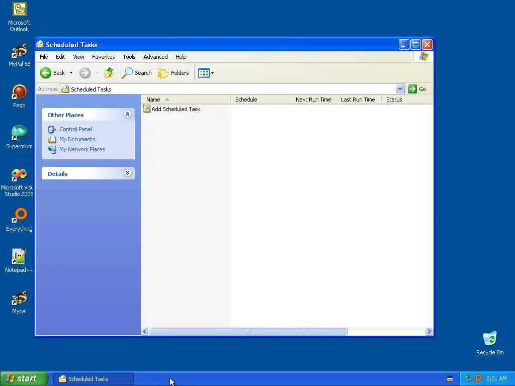Screen dimensions: 515x386
Task: Select Pego desktop icon
Action: pyautogui.click(x=19, y=96)
